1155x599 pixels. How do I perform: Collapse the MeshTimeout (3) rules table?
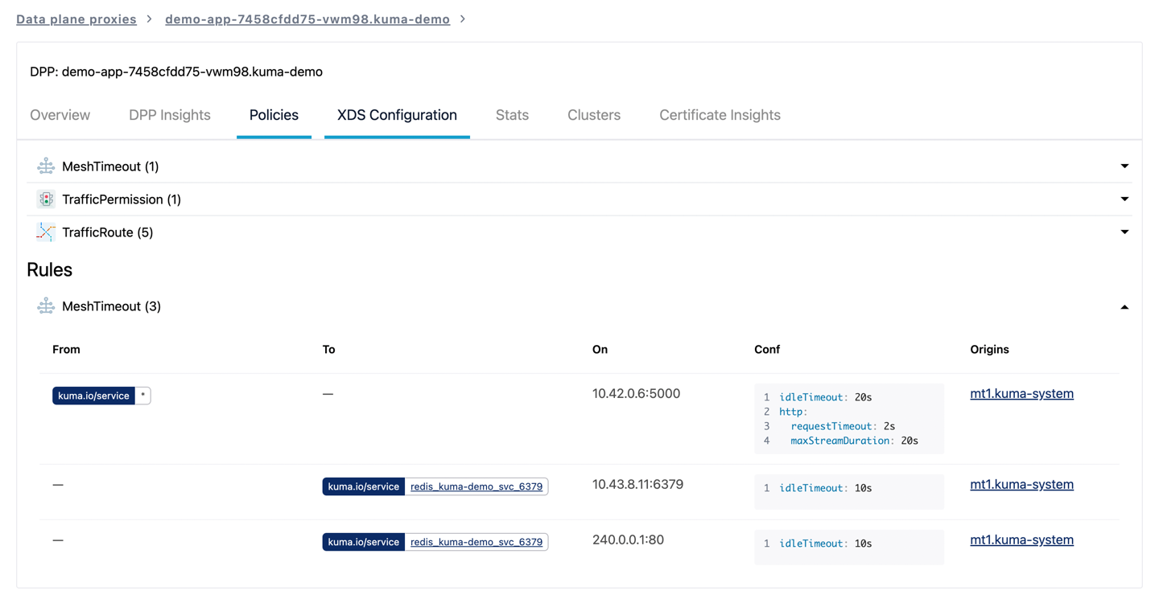(x=1124, y=306)
